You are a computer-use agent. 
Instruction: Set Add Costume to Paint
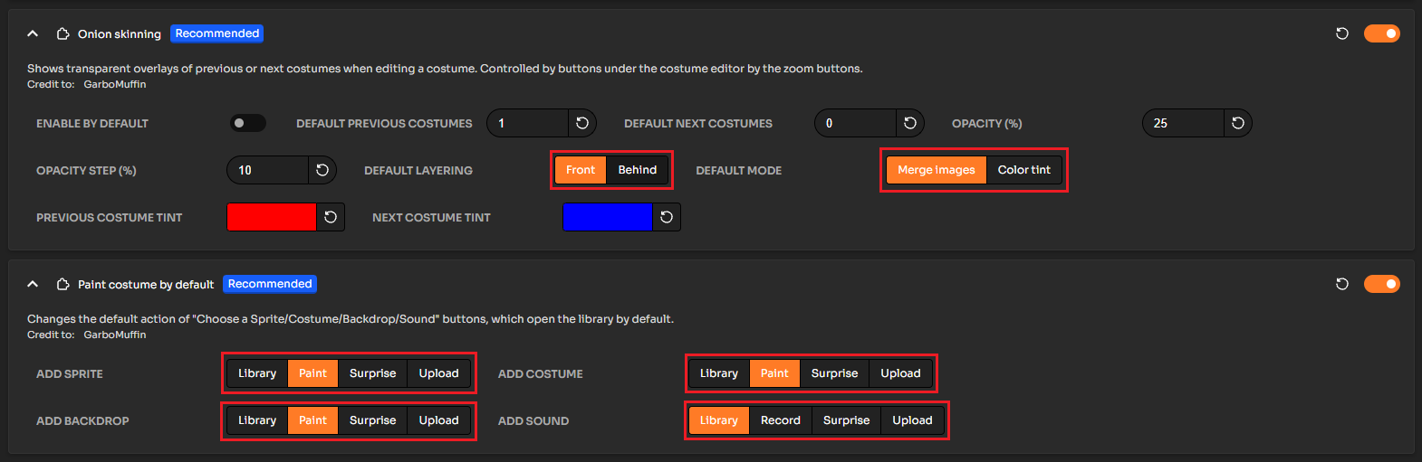point(775,373)
